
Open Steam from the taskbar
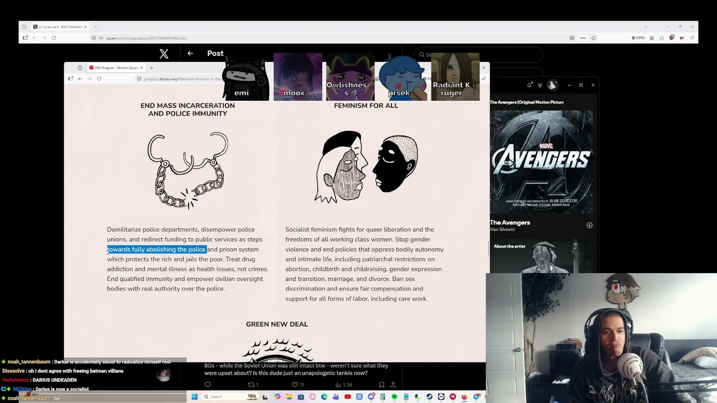[x=430, y=397]
